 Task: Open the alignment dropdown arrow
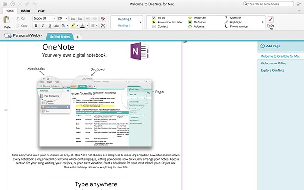coord(97,26)
